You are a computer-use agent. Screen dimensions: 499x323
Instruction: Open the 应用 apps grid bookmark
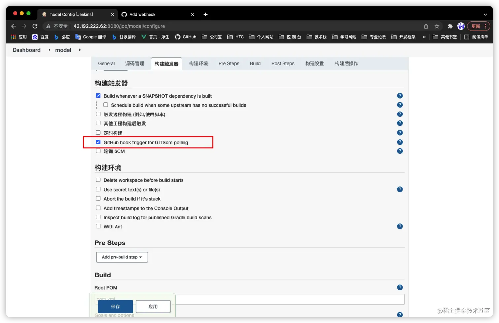point(19,37)
